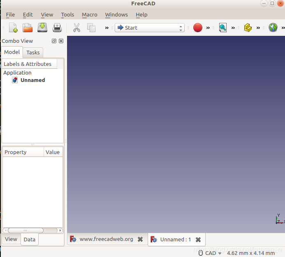Select the Unnamed document in the tree
The image size is (285, 257).
[x=33, y=80]
